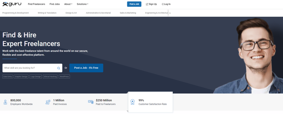Viewport: 283px width, 114px height.
Task: Open the Log In link
Action: tap(166, 4)
